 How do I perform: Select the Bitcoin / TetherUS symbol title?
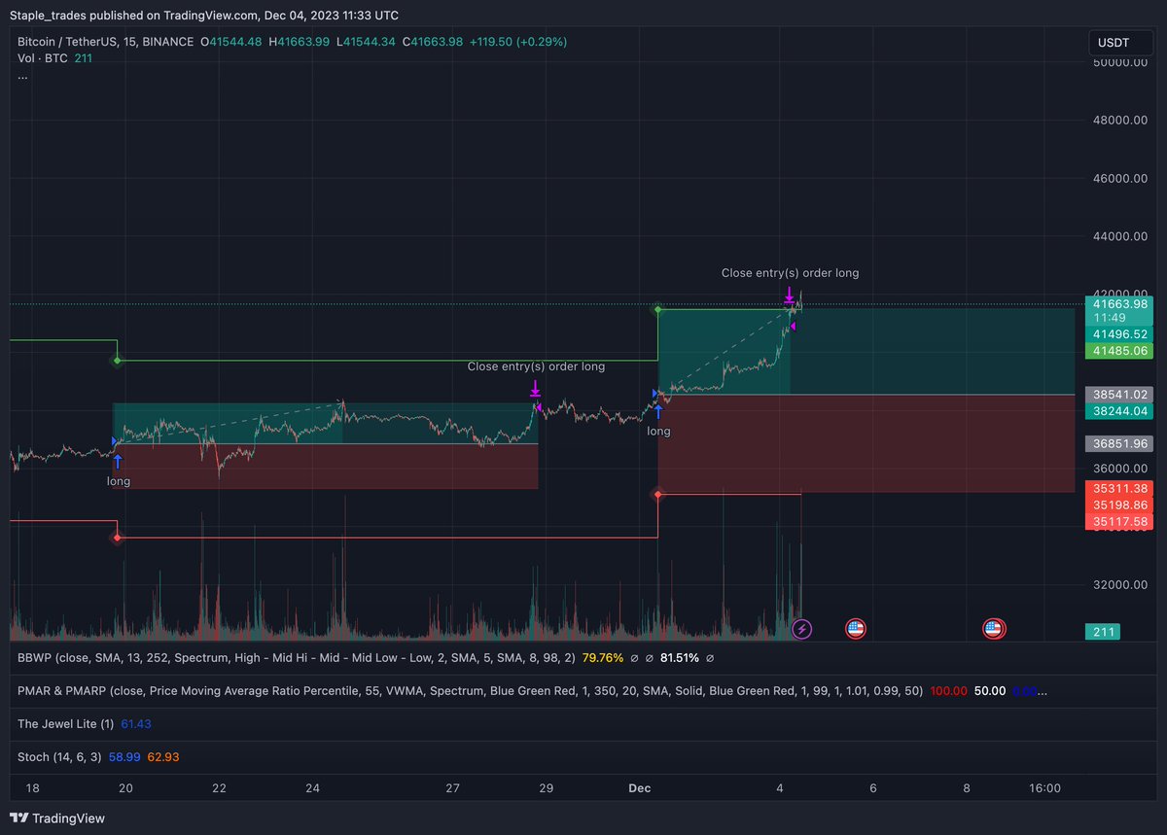point(104,42)
